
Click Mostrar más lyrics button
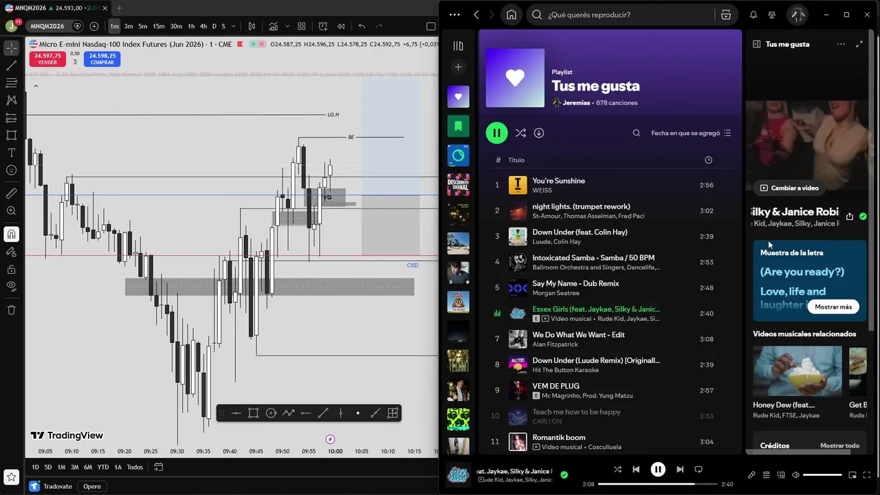click(x=833, y=307)
